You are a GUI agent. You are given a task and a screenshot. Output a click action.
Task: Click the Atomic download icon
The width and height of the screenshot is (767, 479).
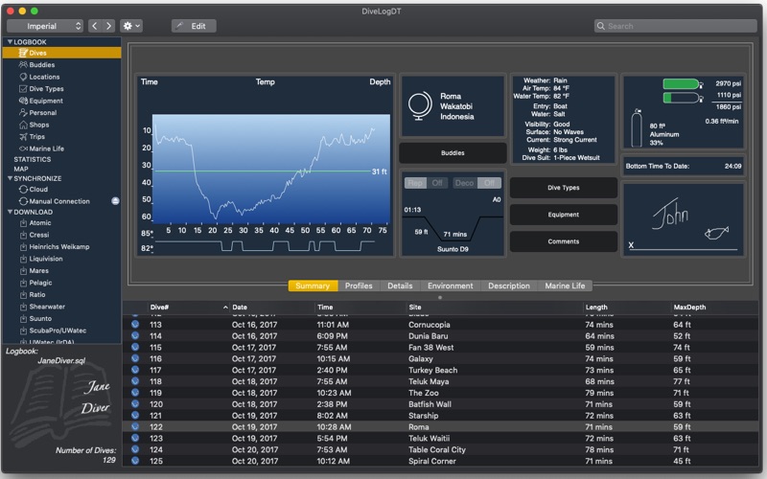pos(23,223)
